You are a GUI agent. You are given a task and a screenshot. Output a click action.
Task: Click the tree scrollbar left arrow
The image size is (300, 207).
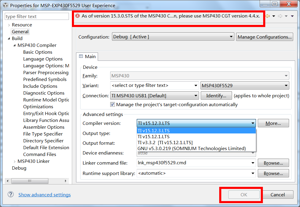[x=8, y=181]
